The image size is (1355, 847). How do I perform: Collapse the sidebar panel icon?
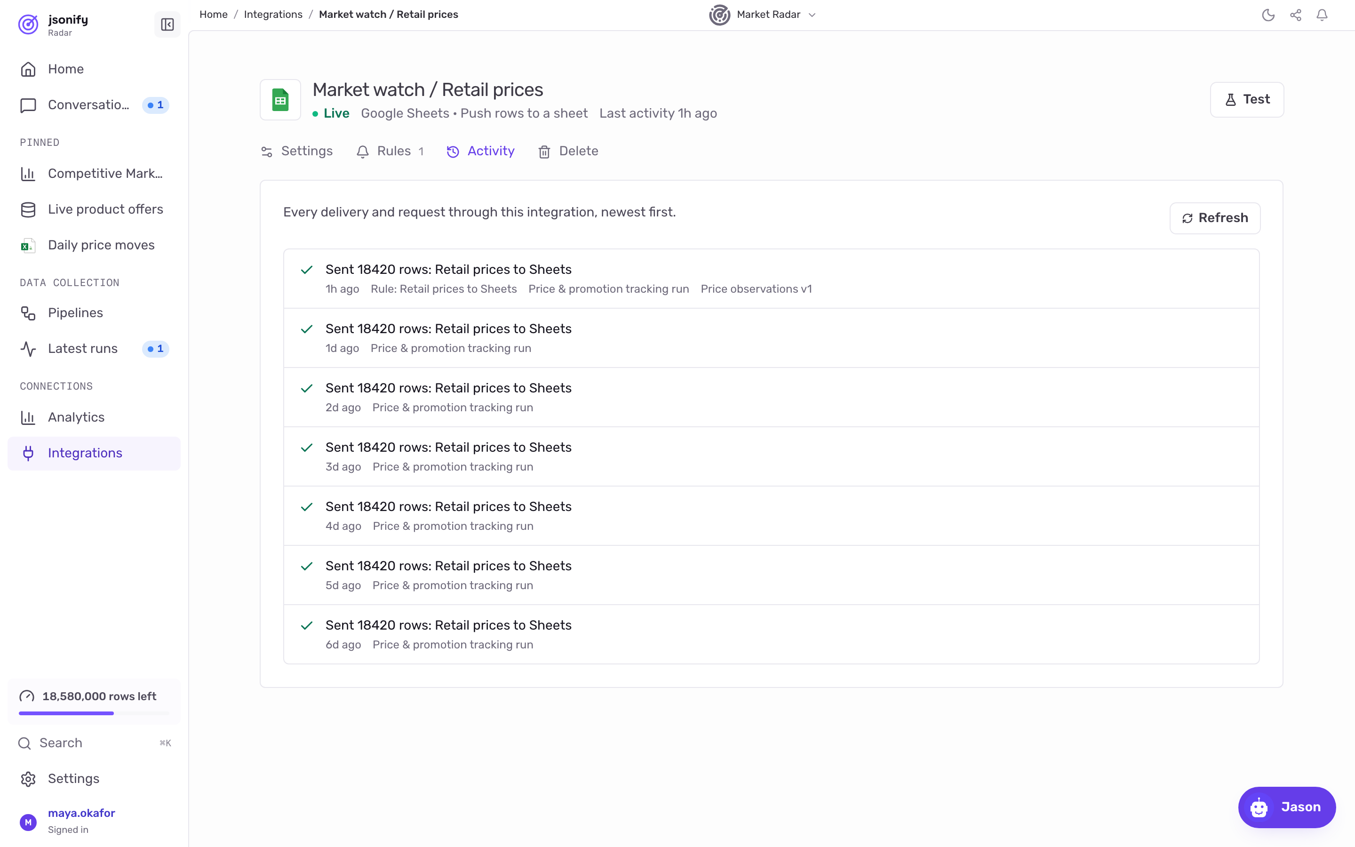point(167,24)
